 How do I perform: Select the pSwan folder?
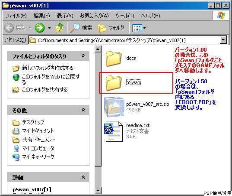click(124, 83)
